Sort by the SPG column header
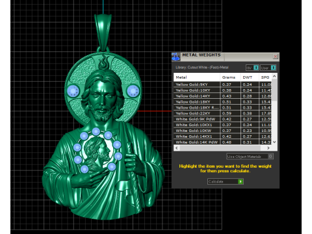The image size is (312, 234). pyautogui.click(x=265, y=77)
